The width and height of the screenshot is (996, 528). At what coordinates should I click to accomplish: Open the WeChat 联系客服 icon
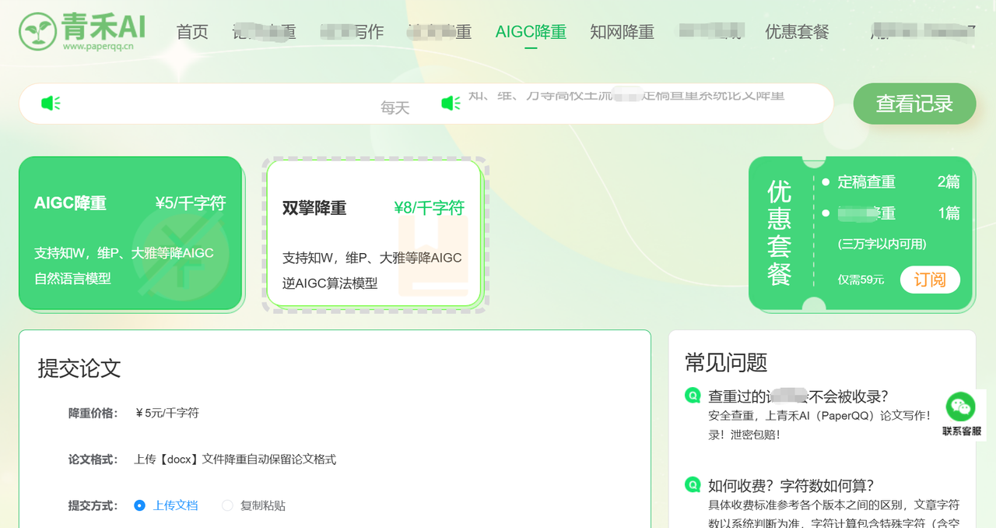(x=961, y=407)
